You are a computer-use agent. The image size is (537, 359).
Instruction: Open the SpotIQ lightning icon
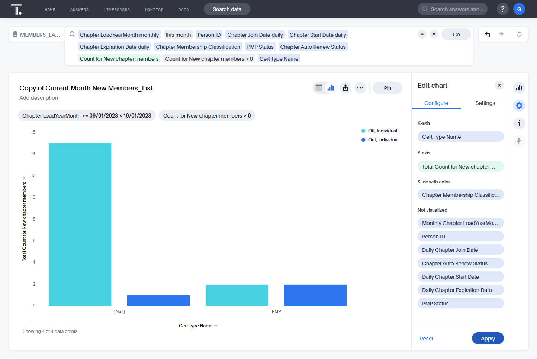(519, 141)
